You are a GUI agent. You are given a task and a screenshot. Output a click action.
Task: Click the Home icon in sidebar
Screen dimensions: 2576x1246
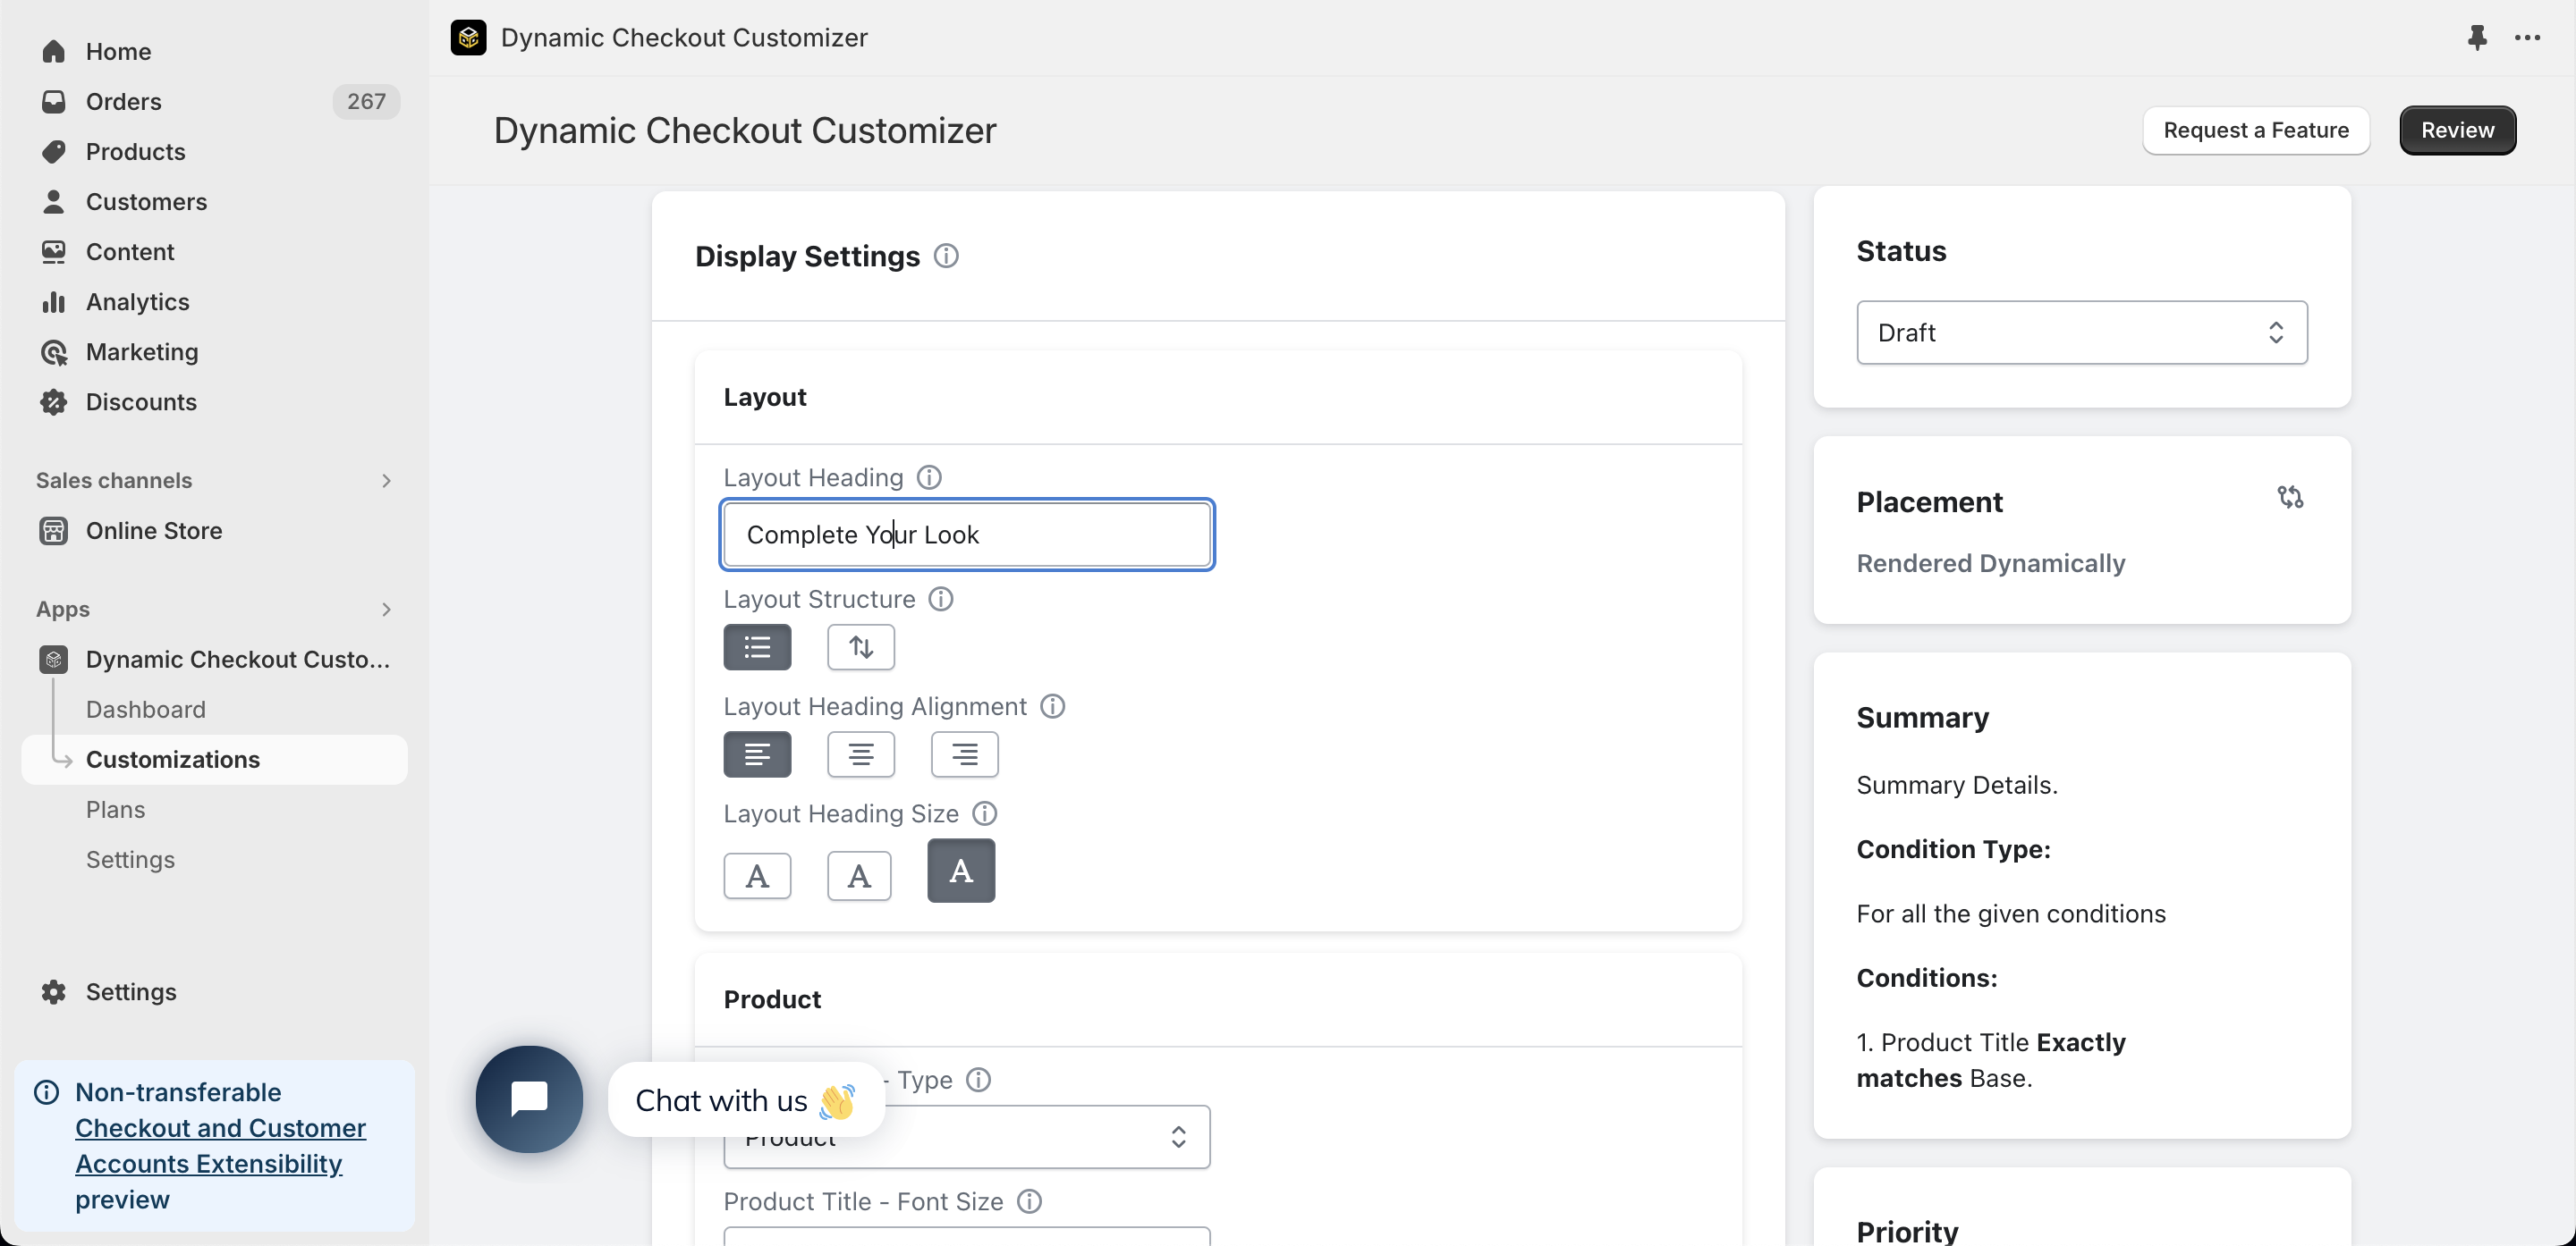(54, 51)
